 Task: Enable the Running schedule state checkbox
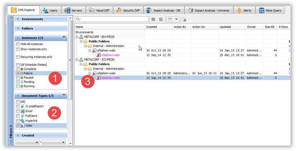click(x=18, y=86)
